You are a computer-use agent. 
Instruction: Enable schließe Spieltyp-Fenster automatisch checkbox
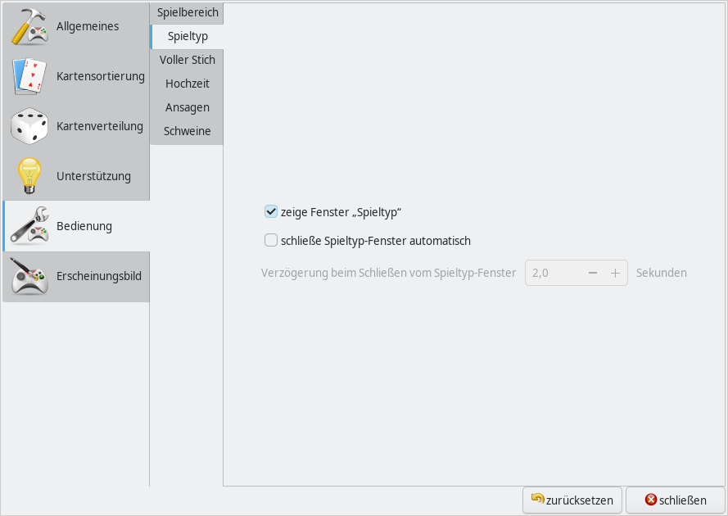click(271, 241)
